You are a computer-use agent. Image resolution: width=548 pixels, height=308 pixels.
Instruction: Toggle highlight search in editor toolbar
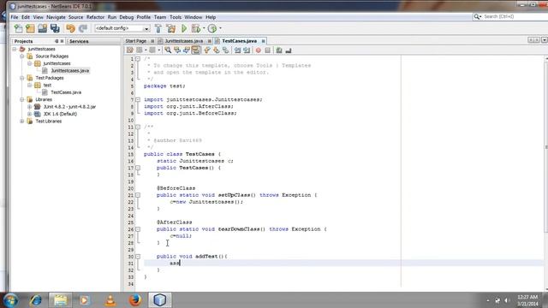click(x=196, y=50)
